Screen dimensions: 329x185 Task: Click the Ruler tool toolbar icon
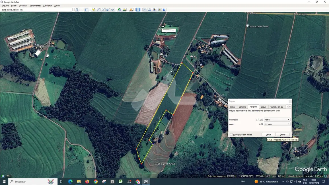138,10
